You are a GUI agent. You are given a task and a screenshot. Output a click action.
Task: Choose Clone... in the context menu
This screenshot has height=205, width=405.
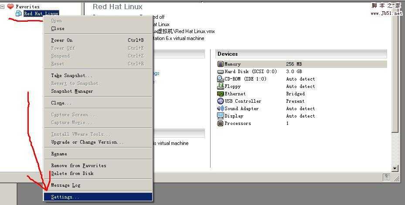98,103
